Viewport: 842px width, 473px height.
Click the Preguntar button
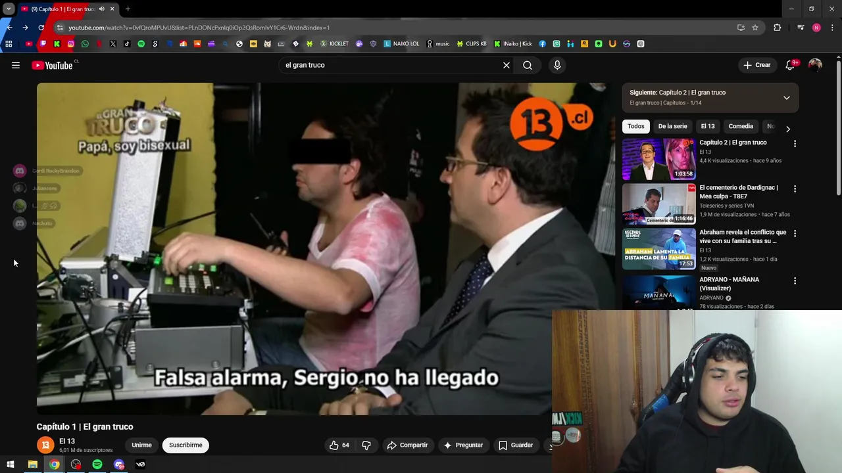[x=463, y=445]
